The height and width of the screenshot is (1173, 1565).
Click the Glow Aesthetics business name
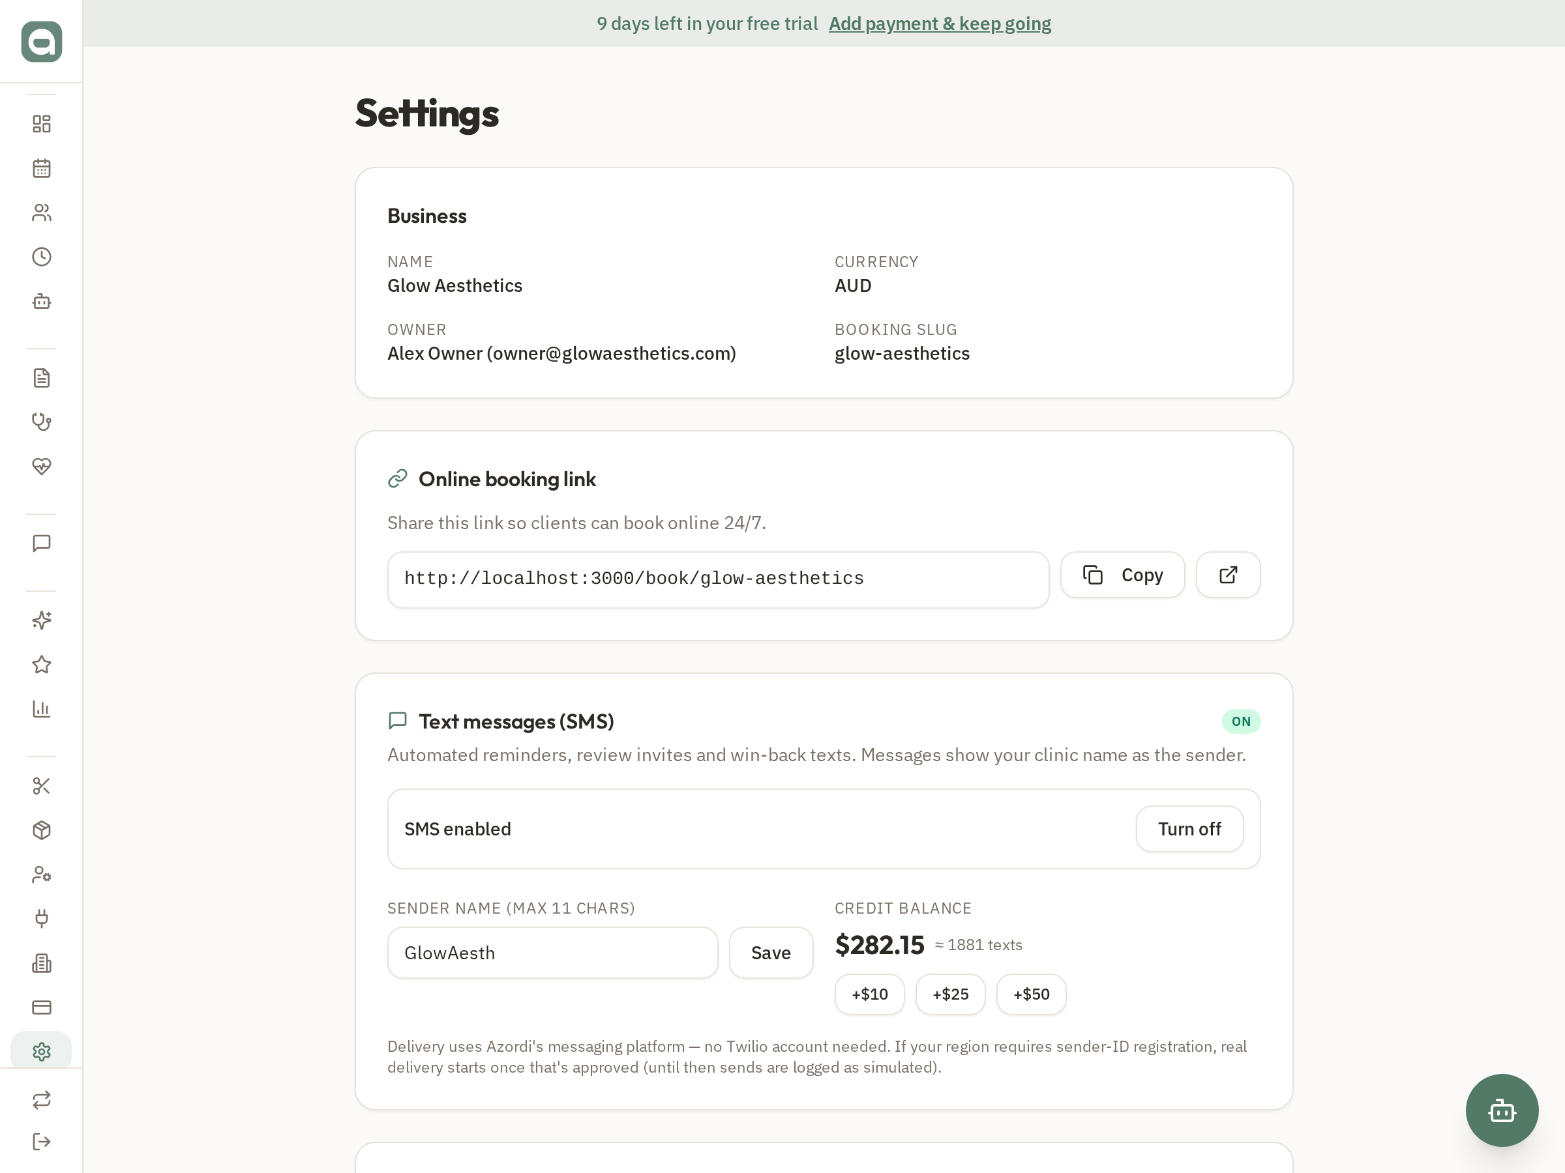tap(455, 285)
